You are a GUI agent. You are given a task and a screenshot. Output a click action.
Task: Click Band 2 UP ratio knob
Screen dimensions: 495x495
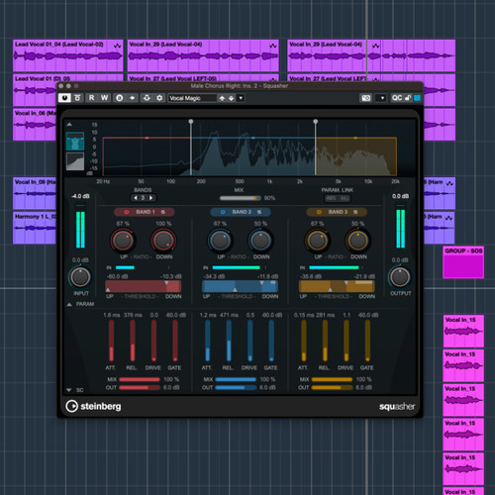tap(220, 241)
